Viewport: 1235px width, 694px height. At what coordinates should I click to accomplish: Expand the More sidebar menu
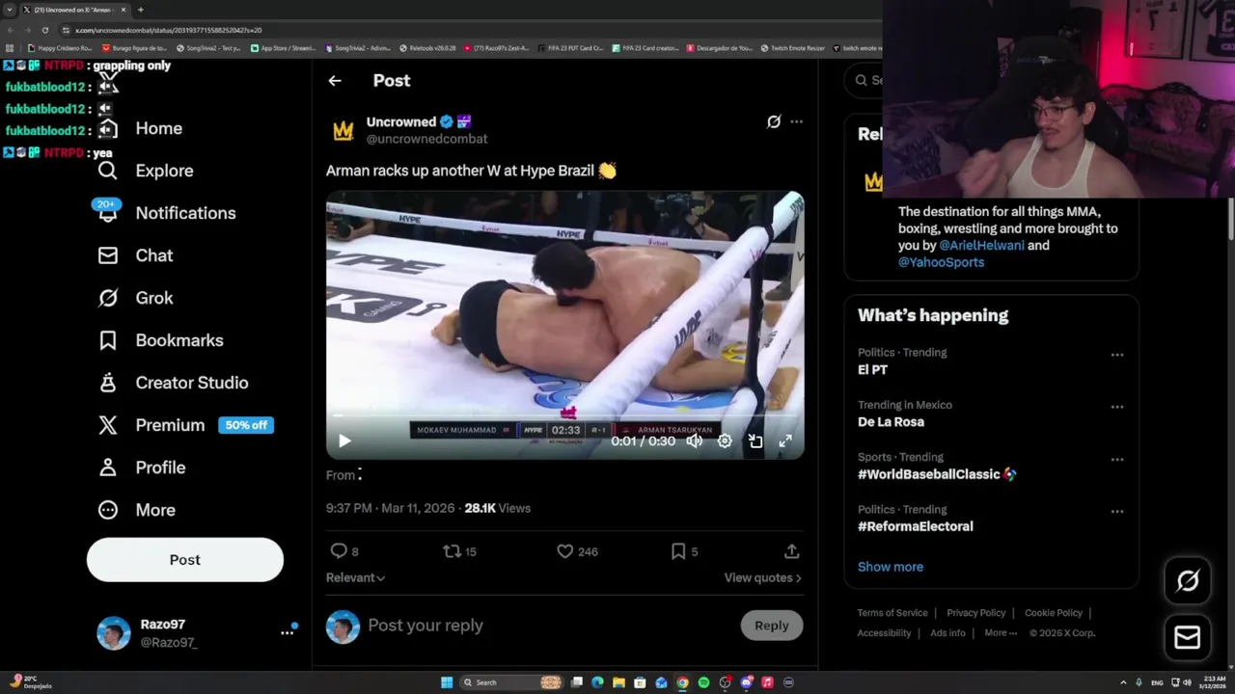[x=137, y=510]
